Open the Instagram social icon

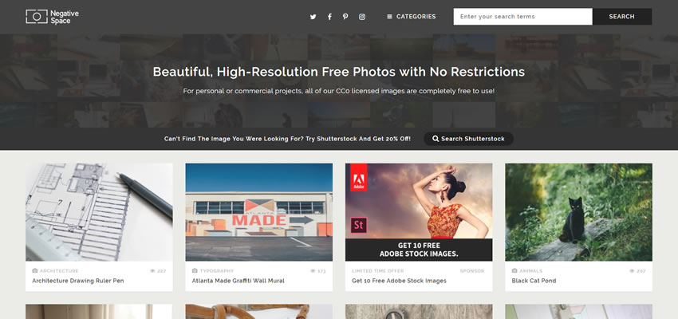pyautogui.click(x=362, y=17)
